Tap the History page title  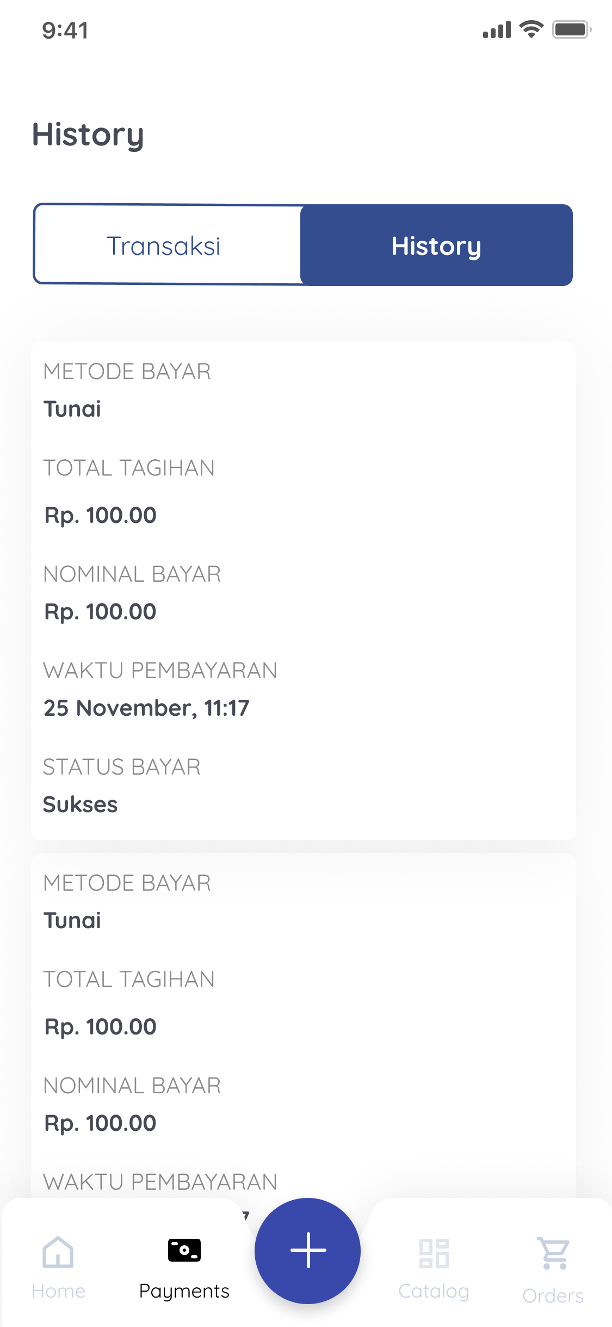pyautogui.click(x=88, y=135)
